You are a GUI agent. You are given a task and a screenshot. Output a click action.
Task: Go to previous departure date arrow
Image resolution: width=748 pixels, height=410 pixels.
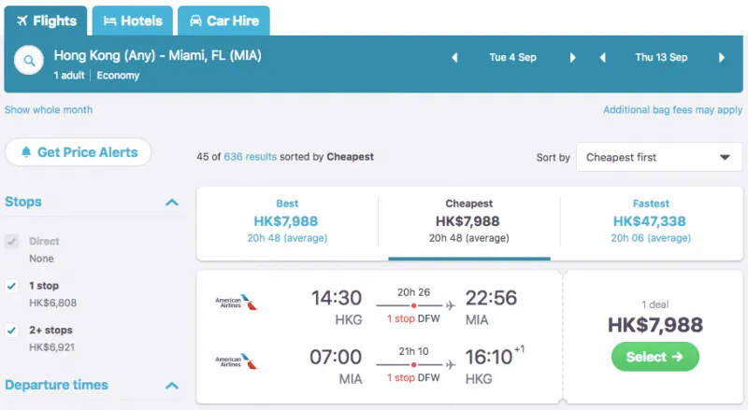(454, 58)
